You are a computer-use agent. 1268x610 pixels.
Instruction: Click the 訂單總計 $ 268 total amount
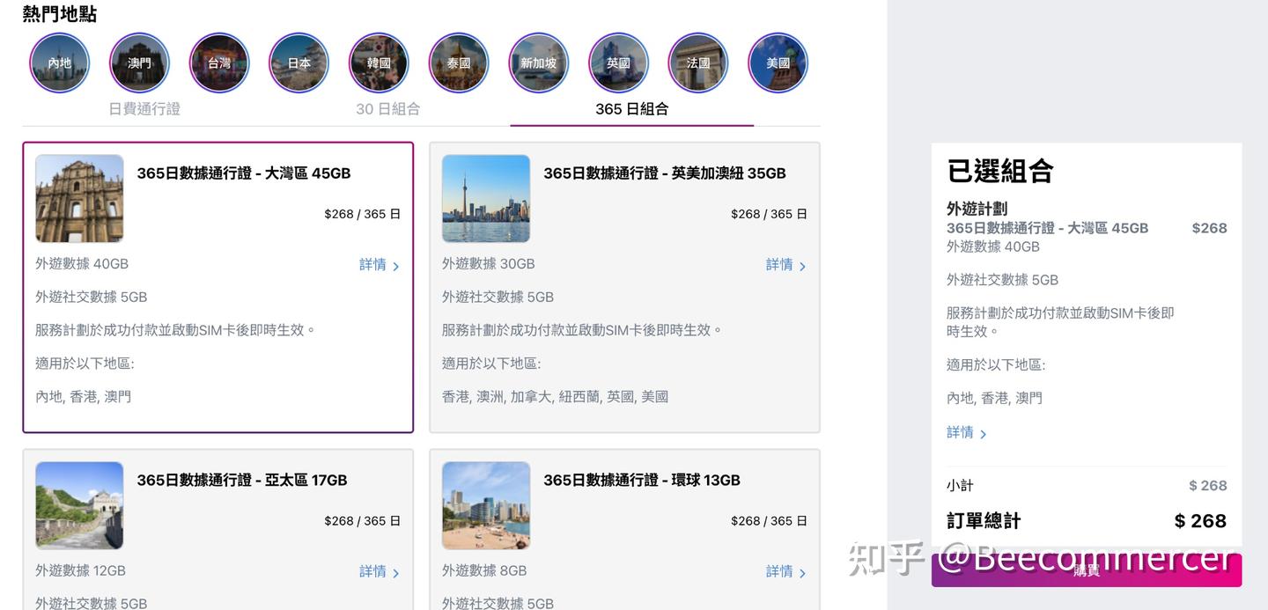click(x=1200, y=521)
